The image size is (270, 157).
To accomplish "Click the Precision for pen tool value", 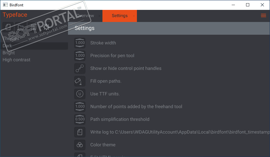I will coord(80,55).
